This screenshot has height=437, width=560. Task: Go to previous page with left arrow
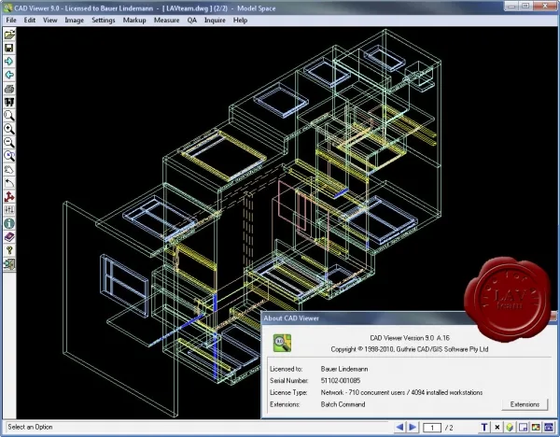[x=400, y=427]
